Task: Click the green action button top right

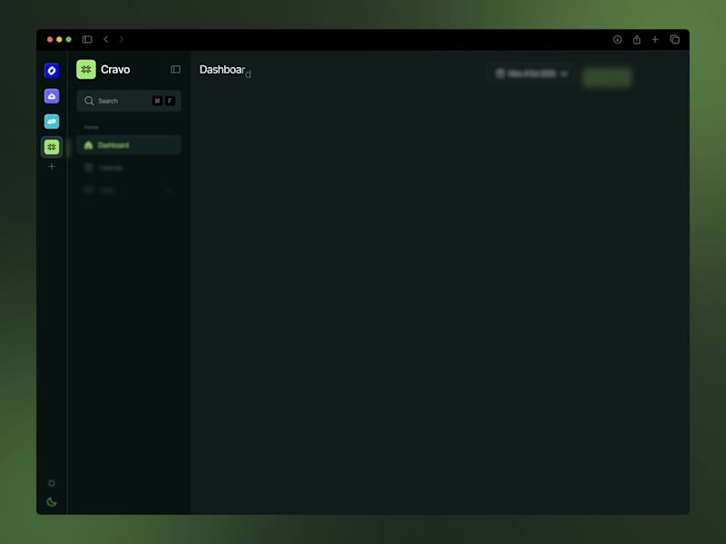Action: pyautogui.click(x=606, y=77)
